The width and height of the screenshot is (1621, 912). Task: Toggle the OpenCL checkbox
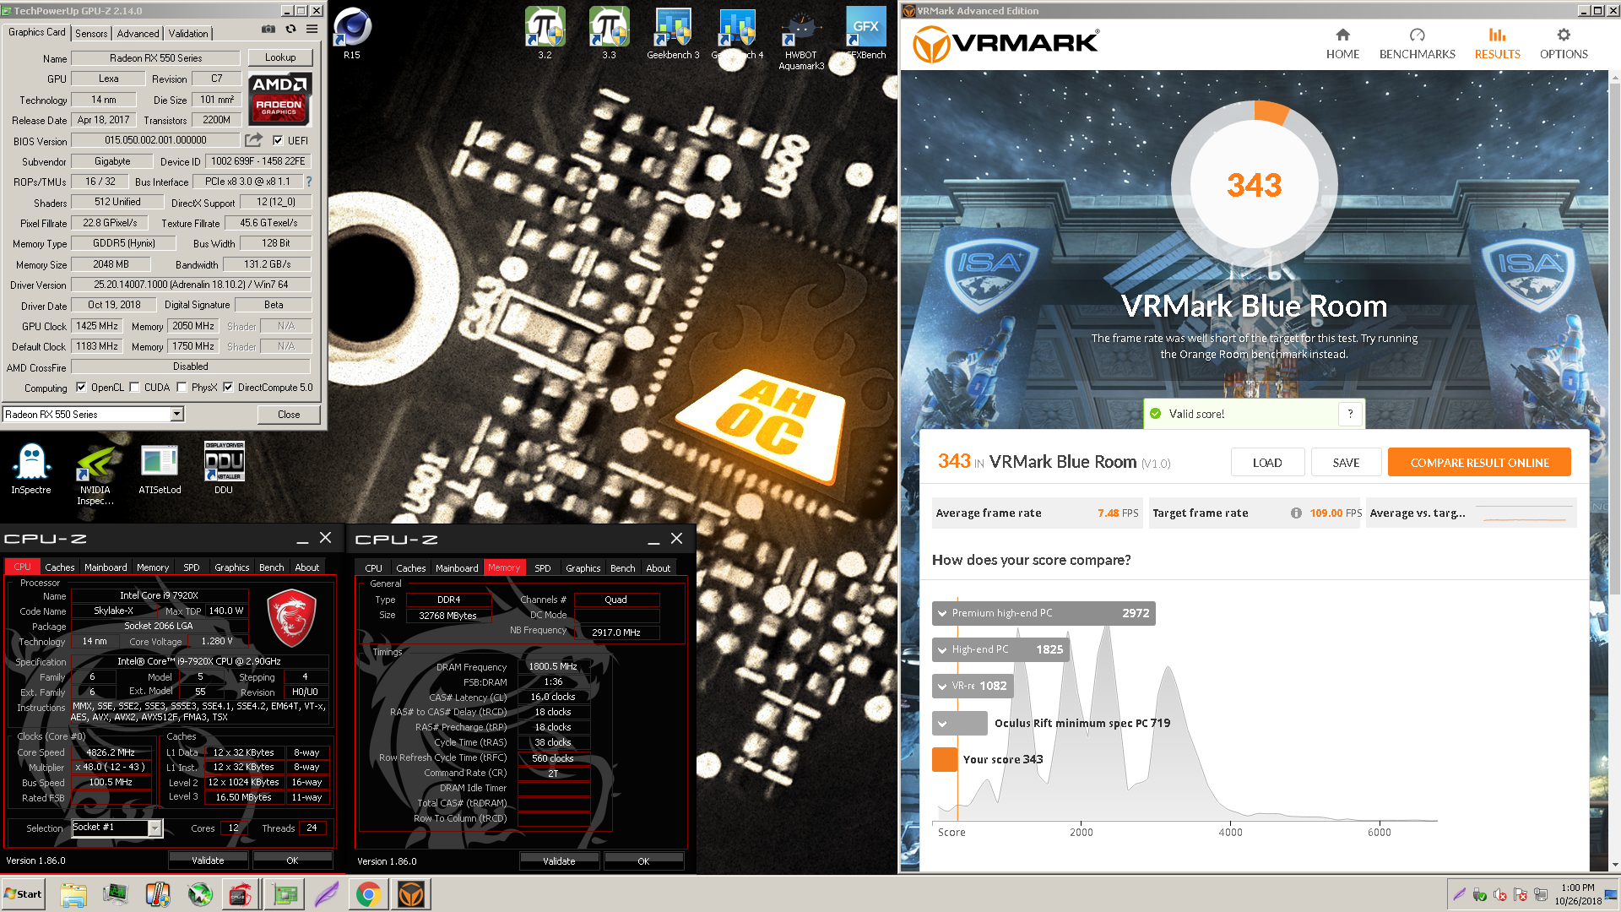click(81, 388)
